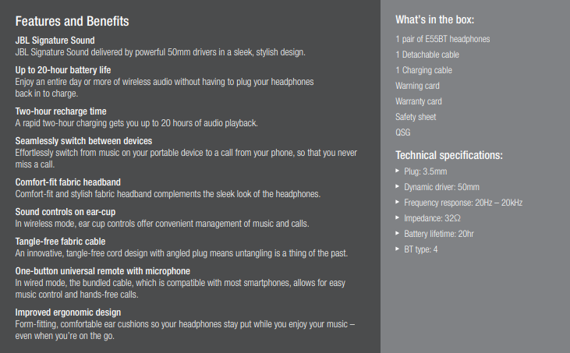The image size is (570, 353).
Task: Click the triangle bullet beside Frequency response
Action: 398,202
